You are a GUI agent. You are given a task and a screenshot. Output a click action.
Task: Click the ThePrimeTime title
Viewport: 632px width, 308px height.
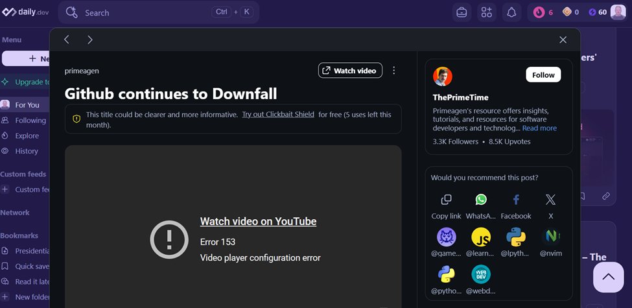[x=461, y=97]
